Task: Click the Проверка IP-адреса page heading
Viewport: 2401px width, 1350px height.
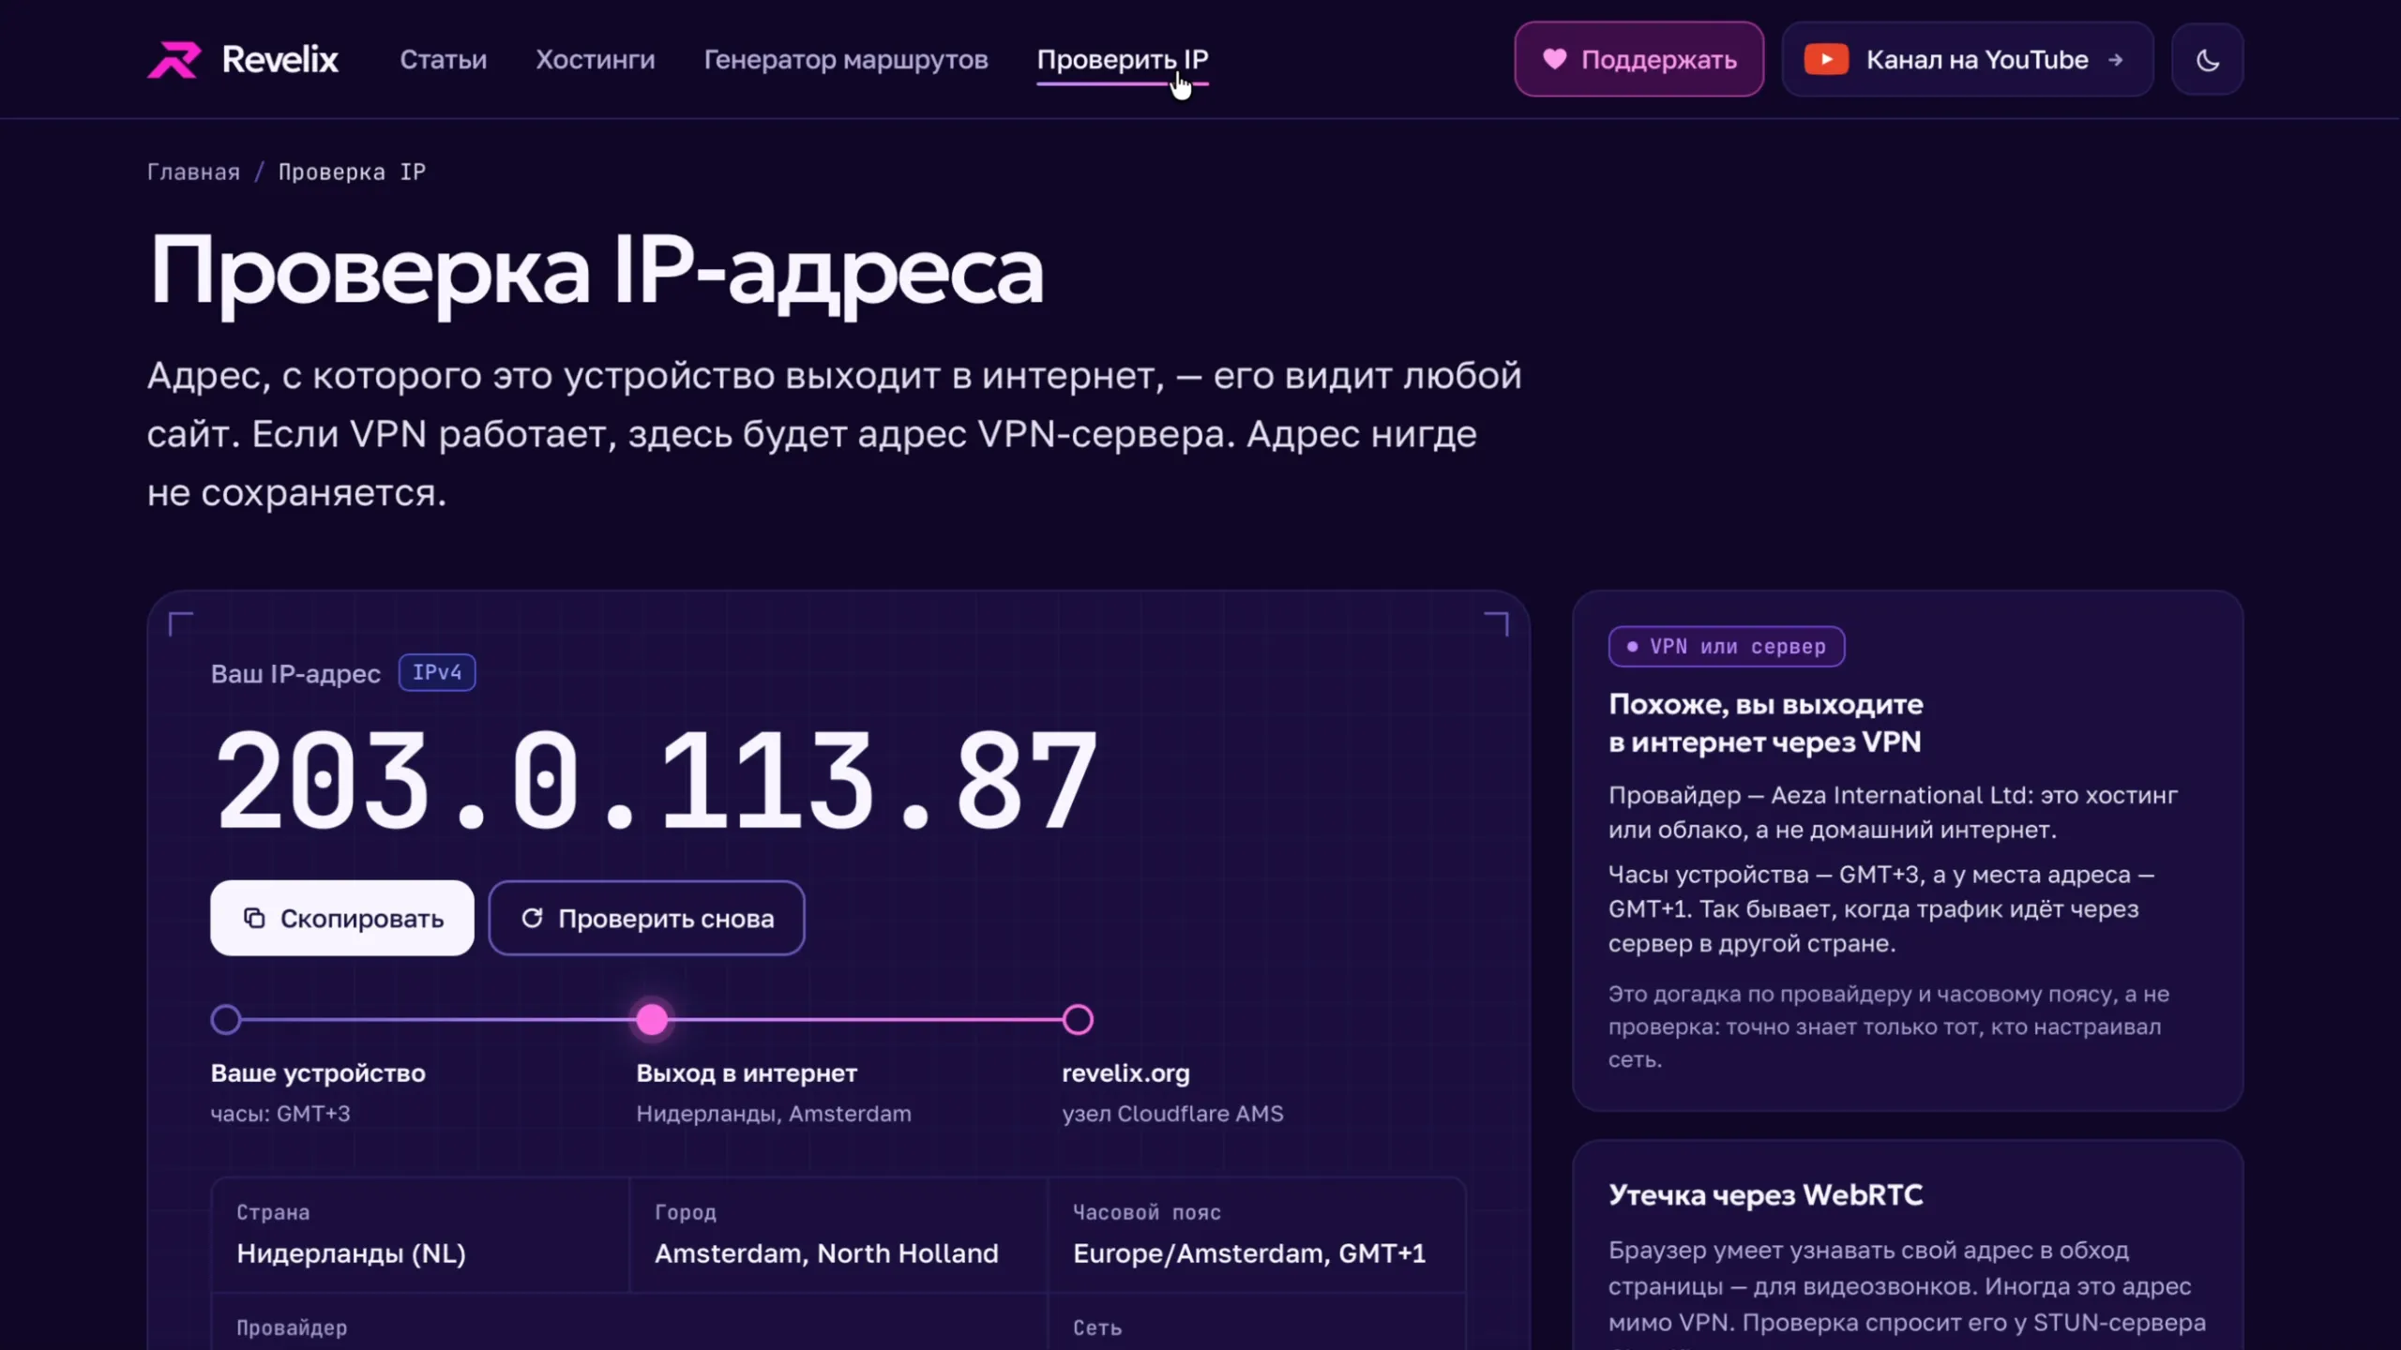Action: (596, 272)
